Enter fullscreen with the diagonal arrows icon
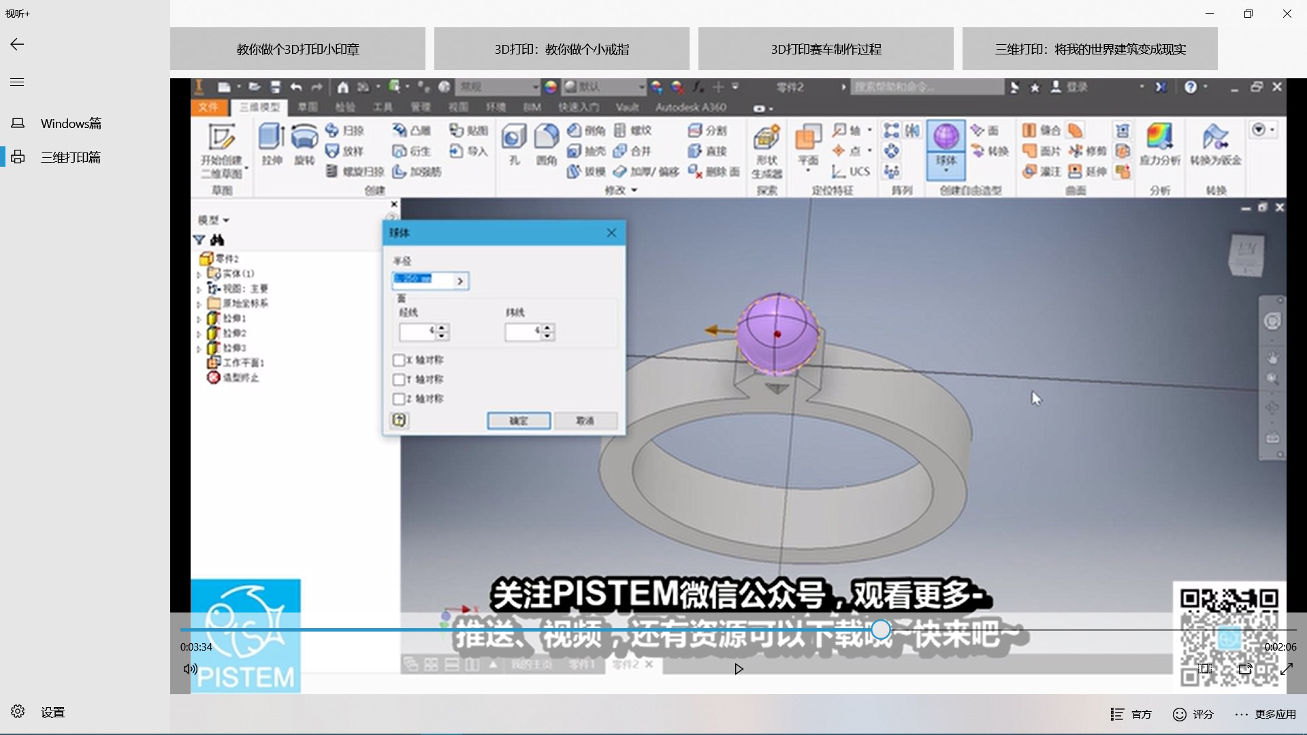The height and width of the screenshot is (735, 1307). [1286, 669]
